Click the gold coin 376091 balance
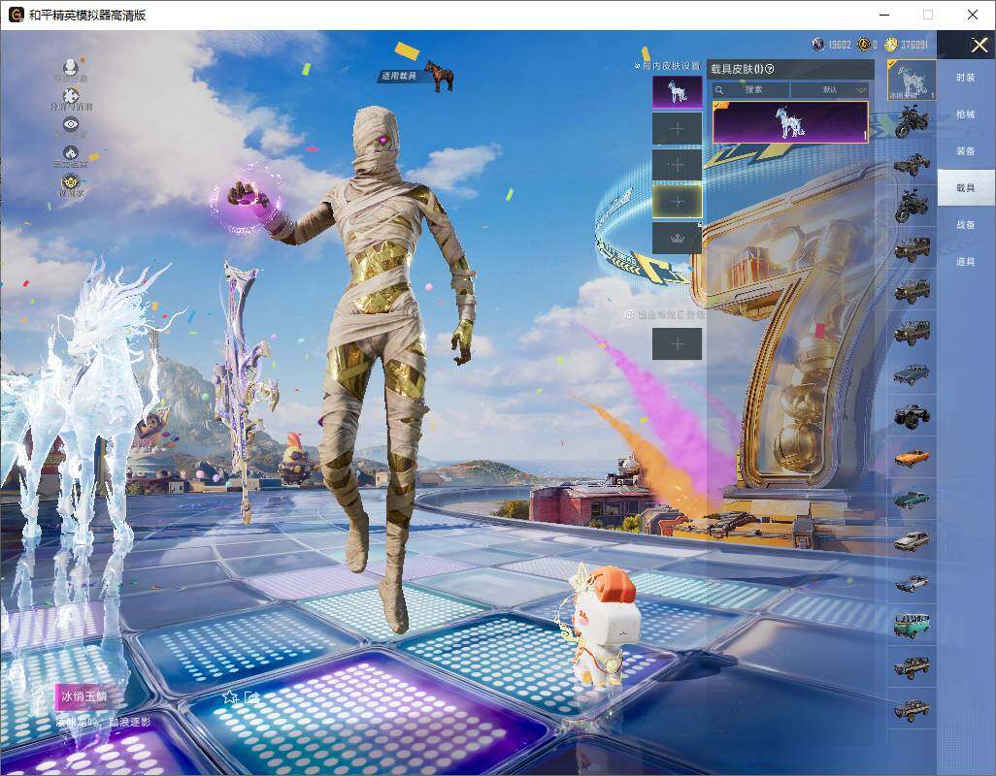The width and height of the screenshot is (996, 776). point(907,45)
